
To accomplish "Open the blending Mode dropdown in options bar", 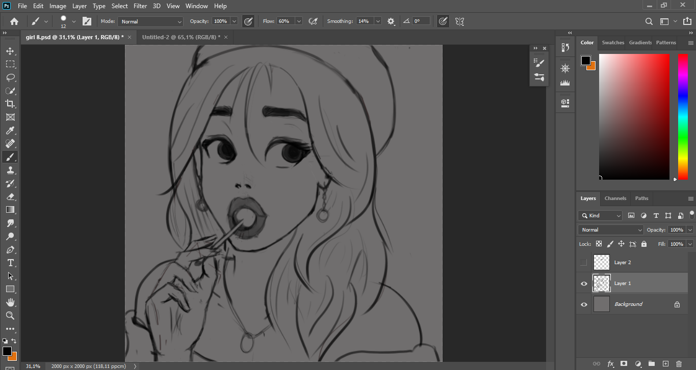I will point(150,21).
